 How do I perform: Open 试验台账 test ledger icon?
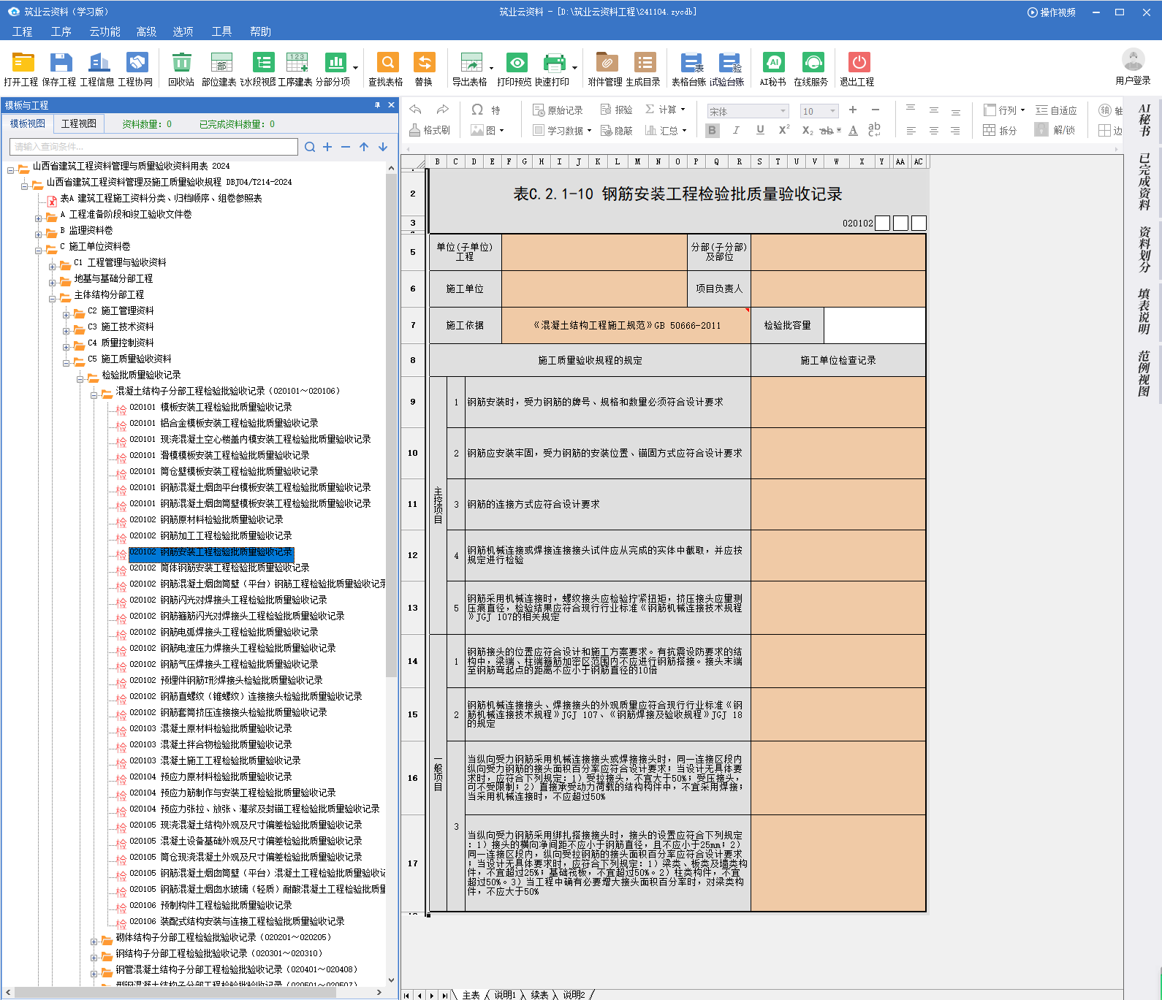click(728, 68)
